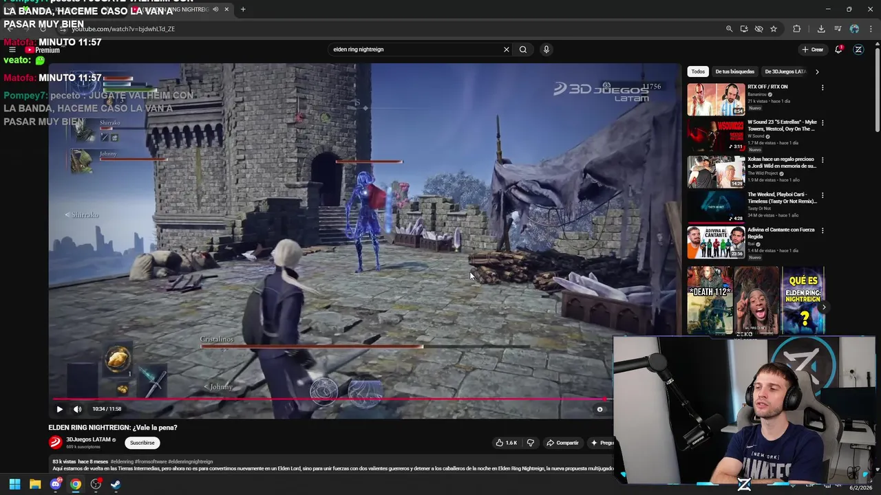Click #eldenringnightreign hashtag
This screenshot has width=881, height=495.
190,461
